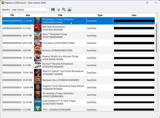Sort by the User column header

[134, 15]
